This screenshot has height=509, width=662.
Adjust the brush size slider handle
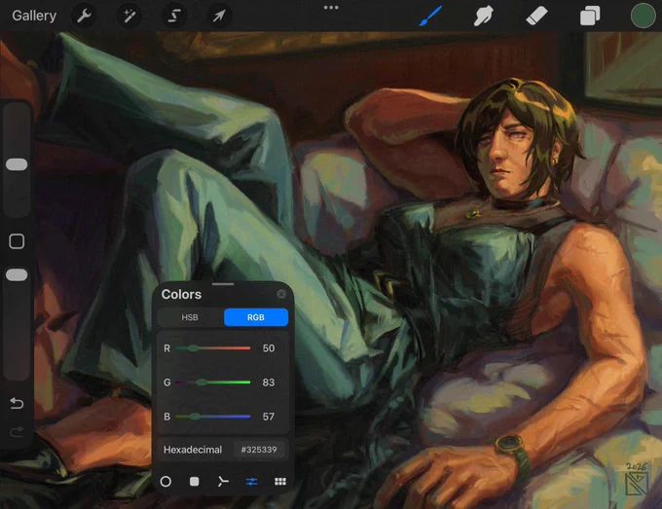[x=17, y=164]
